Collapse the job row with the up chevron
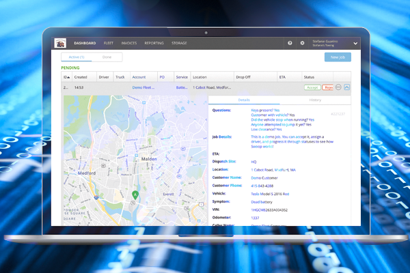 tap(346, 87)
